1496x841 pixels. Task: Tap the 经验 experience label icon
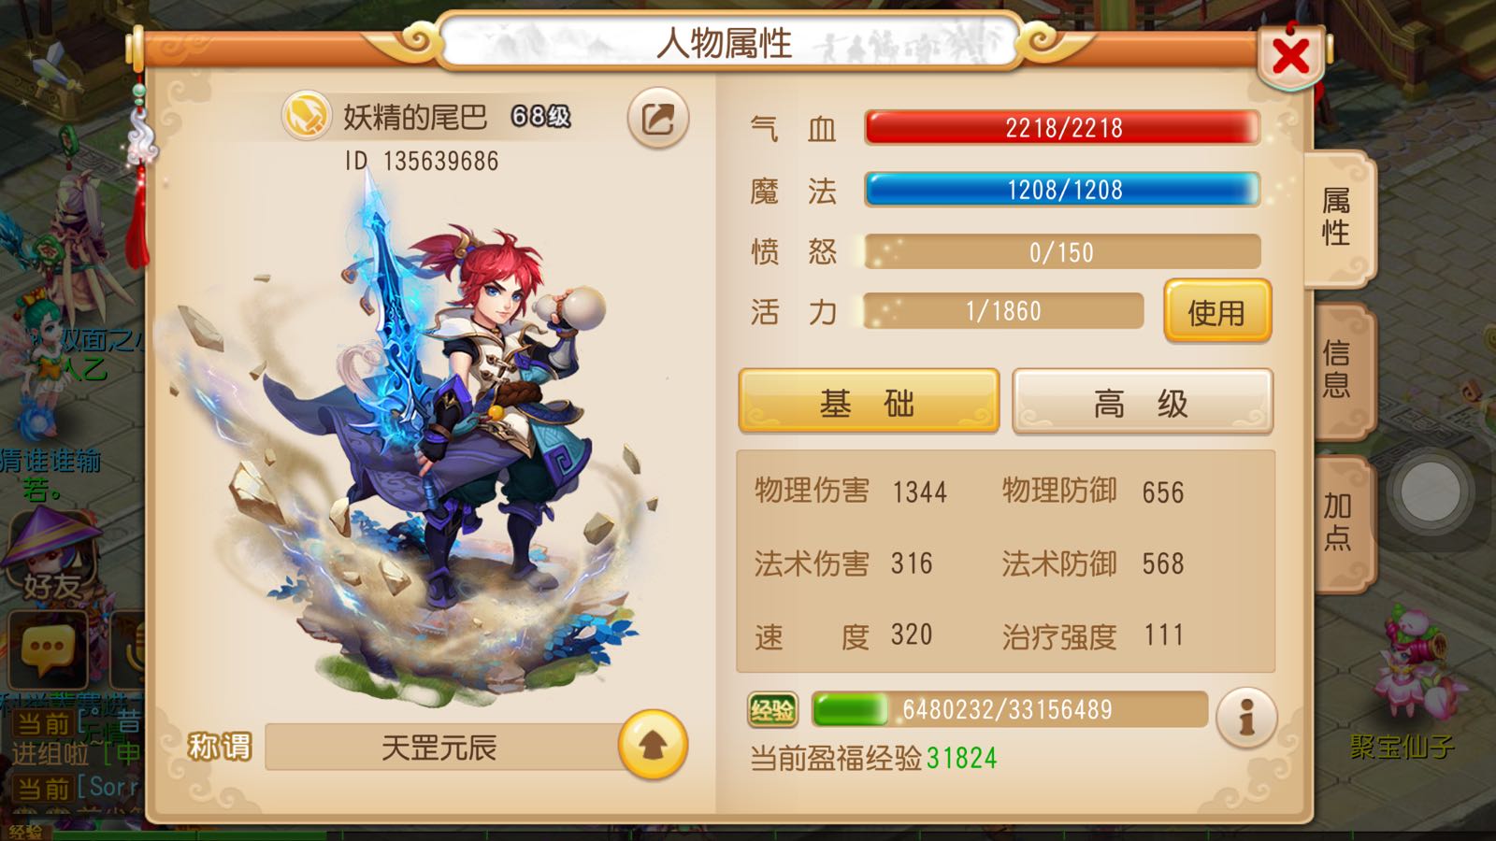pyautogui.click(x=773, y=711)
